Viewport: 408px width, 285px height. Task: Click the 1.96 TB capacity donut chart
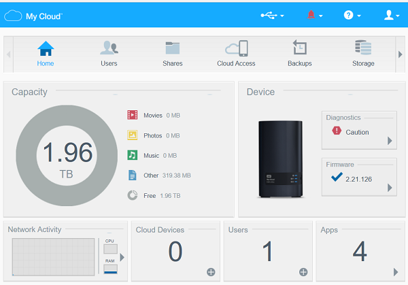(x=67, y=156)
